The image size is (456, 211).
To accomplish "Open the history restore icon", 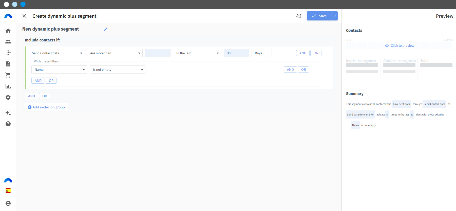I will coord(299,16).
